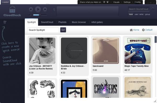Viewport: 157px width, 103px height.
Task: Click the Home link text
Action: (x=136, y=30)
